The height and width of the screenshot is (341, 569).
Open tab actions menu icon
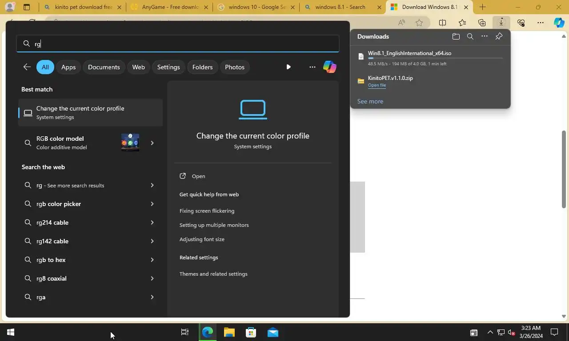click(27, 7)
